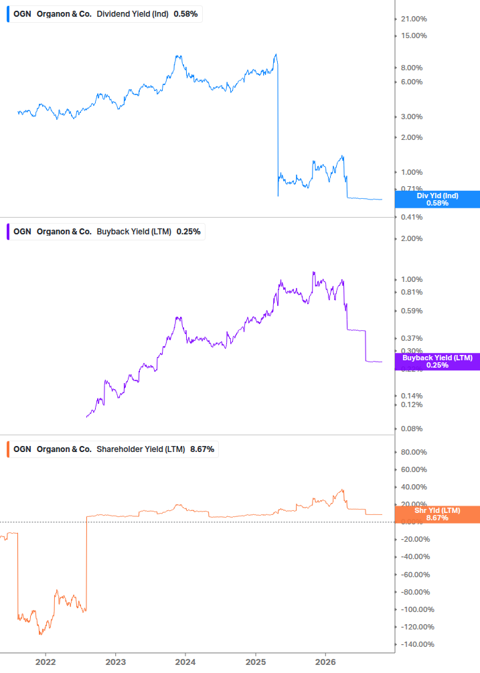Click the purple color bar of Buyback Yield legend
This screenshot has width=480, height=673.
(8, 232)
